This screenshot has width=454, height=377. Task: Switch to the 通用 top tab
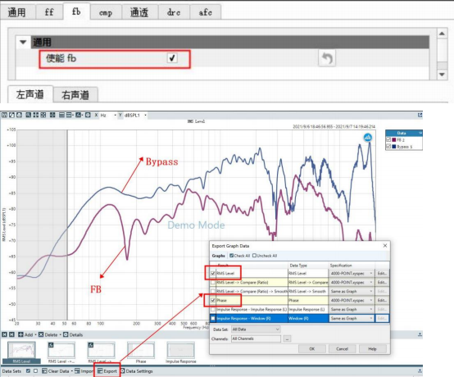[x=17, y=12]
